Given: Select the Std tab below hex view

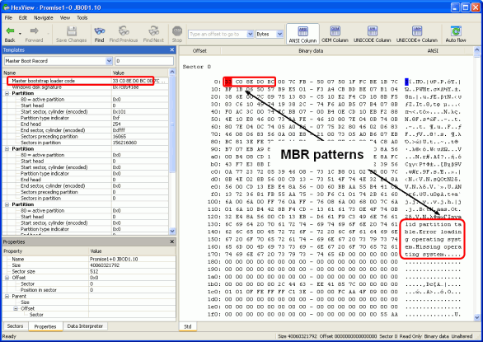Looking at the screenshot, I should coord(188,326).
